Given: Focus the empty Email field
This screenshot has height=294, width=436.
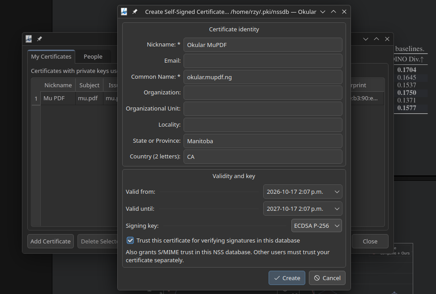Looking at the screenshot, I should [263, 61].
